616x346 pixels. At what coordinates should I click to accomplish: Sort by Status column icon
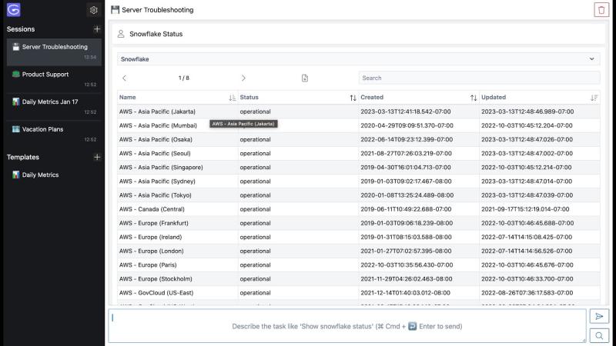coord(353,98)
